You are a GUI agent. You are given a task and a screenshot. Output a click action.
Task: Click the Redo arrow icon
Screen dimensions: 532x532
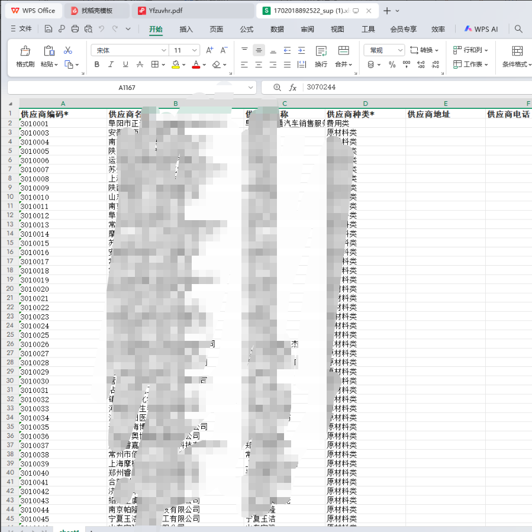coord(115,29)
